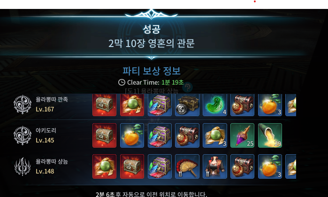Click 야키도리's orange fruit reward
The image size is (328, 197).
pos(132,135)
